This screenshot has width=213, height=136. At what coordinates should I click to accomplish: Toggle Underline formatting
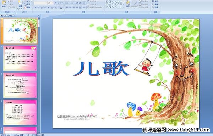pos(42,8)
